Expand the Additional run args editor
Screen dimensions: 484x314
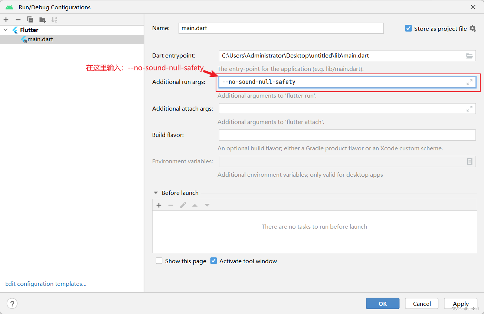point(470,82)
